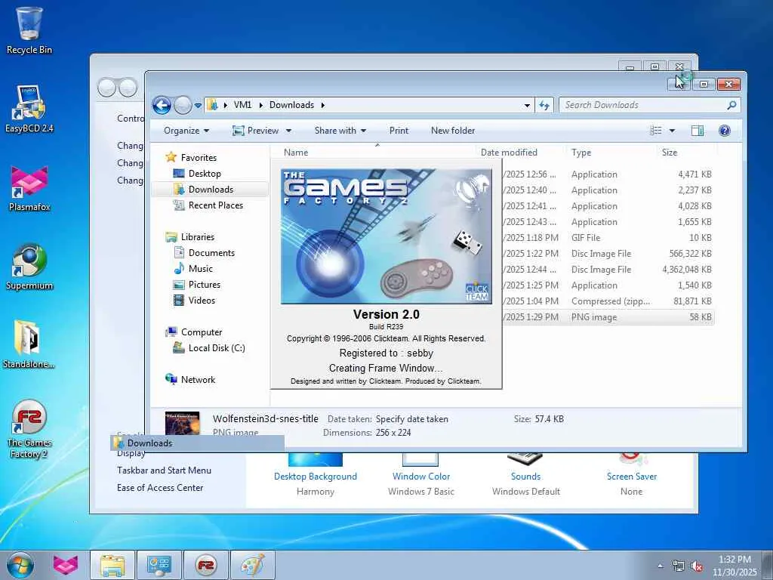The width and height of the screenshot is (773, 580).
Task: Toggle the preview pane icon
Action: pyautogui.click(x=698, y=131)
